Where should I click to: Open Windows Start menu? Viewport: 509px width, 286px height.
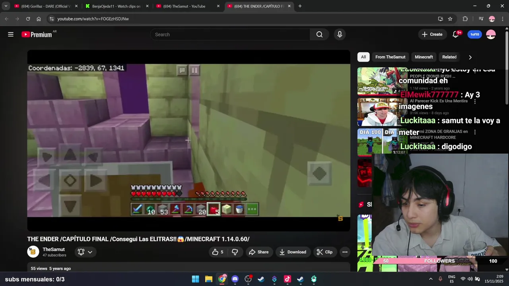pos(195,279)
